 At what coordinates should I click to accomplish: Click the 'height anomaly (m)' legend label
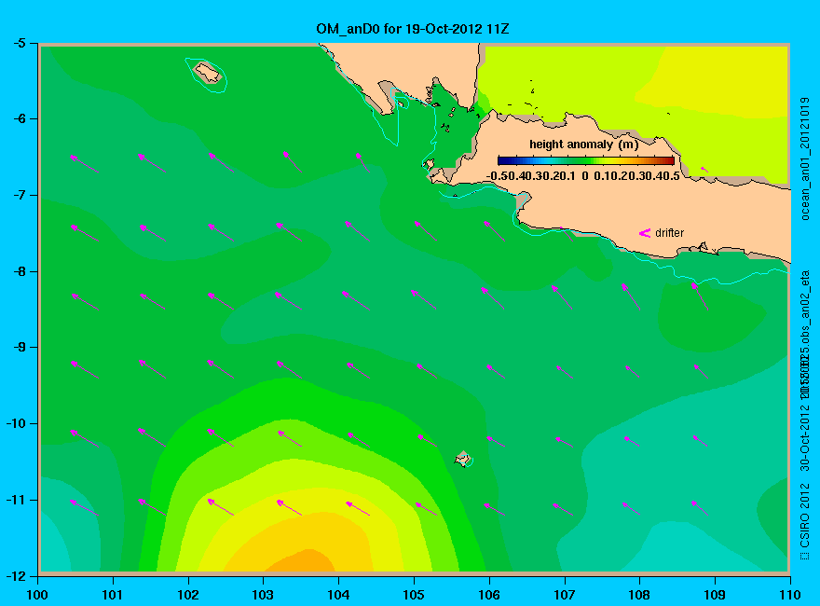coord(583,145)
